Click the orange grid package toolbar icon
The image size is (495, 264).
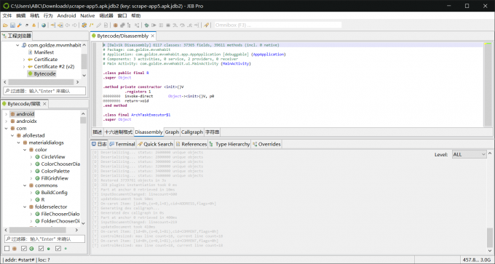[x=116, y=25]
